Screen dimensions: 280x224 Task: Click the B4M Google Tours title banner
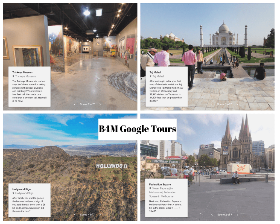[x=137, y=129]
